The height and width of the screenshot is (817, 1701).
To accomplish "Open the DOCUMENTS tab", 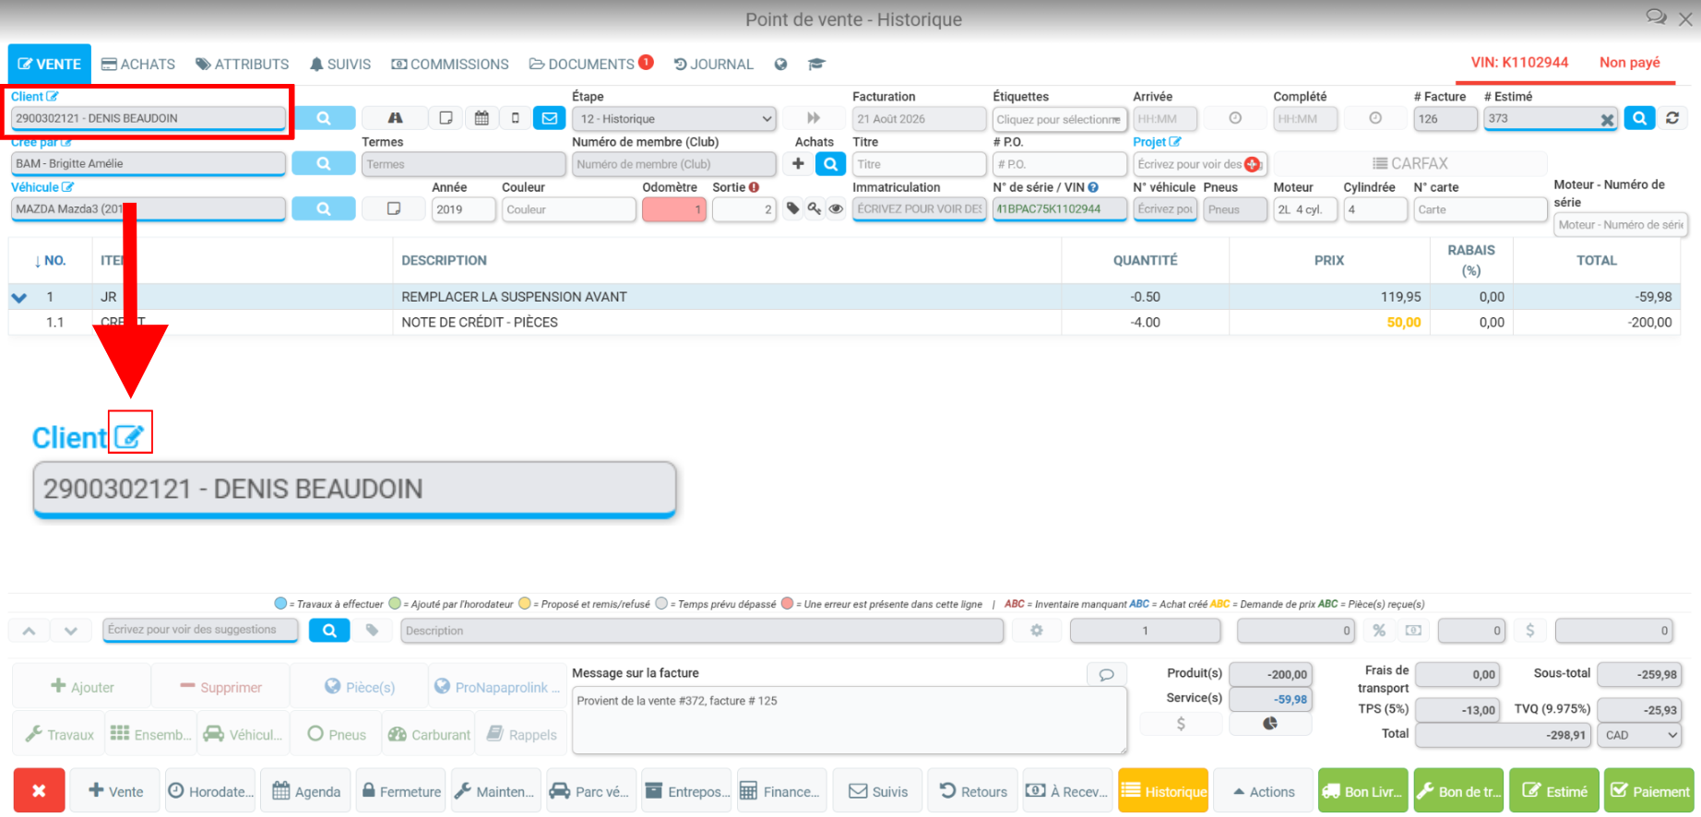I will tap(591, 65).
